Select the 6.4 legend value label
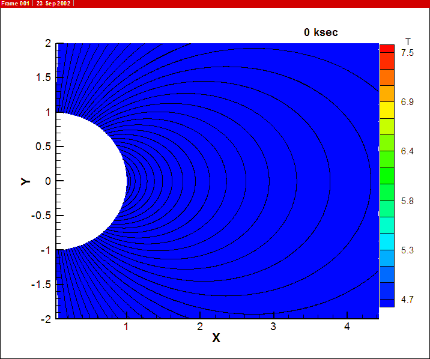Screen dimensions: 430x359 click(x=407, y=151)
